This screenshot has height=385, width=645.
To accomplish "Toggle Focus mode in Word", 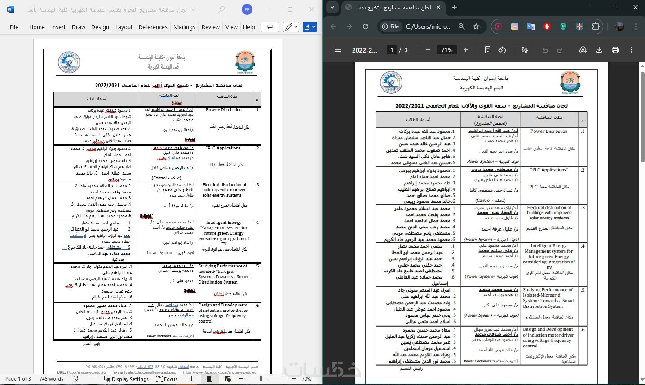I will (x=167, y=379).
